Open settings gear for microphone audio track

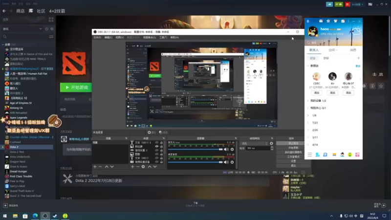(x=232, y=149)
